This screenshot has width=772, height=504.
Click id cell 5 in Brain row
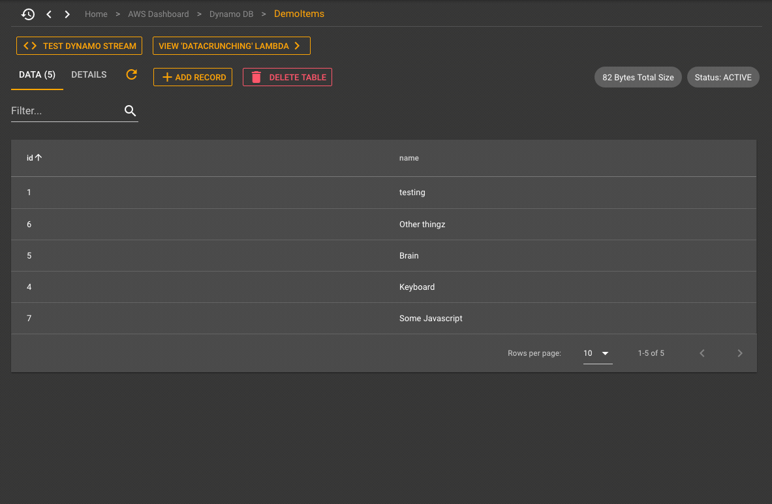(29, 256)
